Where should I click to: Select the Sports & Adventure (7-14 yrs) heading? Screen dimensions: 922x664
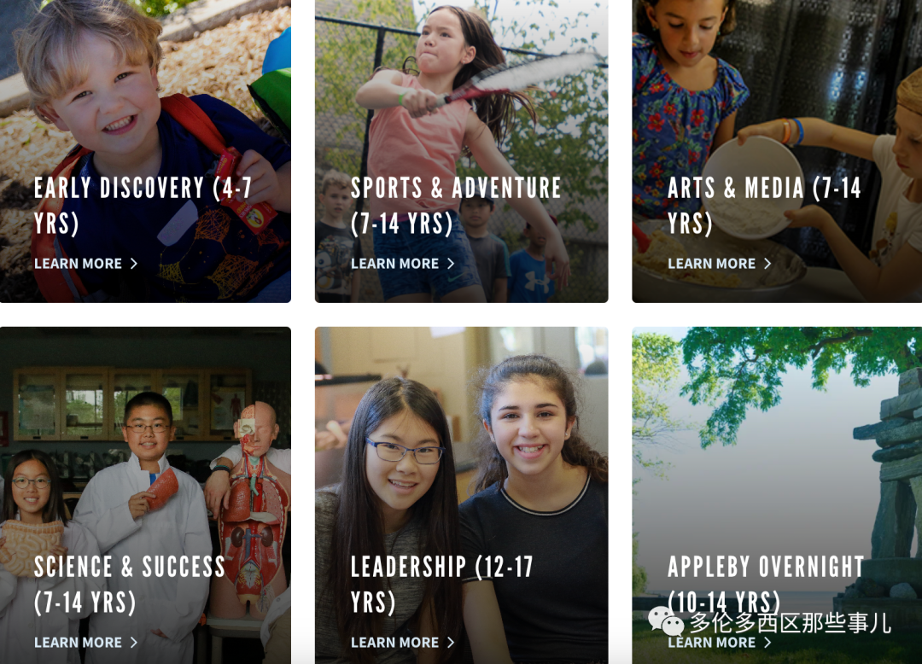[x=456, y=206]
